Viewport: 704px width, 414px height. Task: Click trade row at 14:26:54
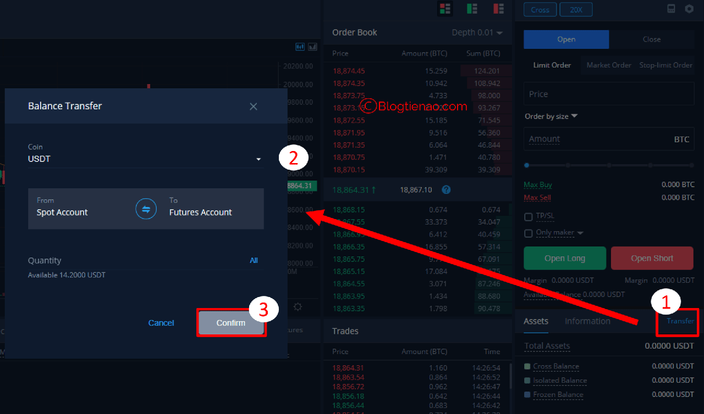point(416,368)
